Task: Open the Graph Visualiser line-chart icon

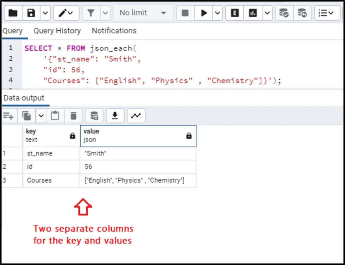Action: 136,115
